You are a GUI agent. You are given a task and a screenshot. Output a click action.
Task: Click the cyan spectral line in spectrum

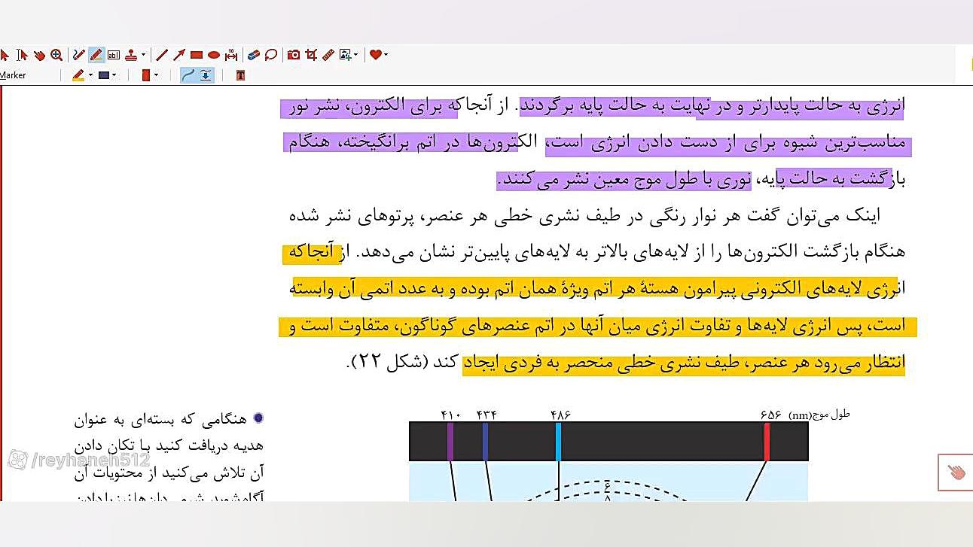point(558,442)
